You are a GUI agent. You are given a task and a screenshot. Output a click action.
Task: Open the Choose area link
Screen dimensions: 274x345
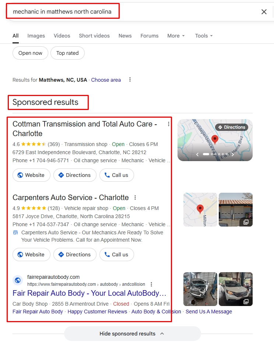click(x=106, y=80)
